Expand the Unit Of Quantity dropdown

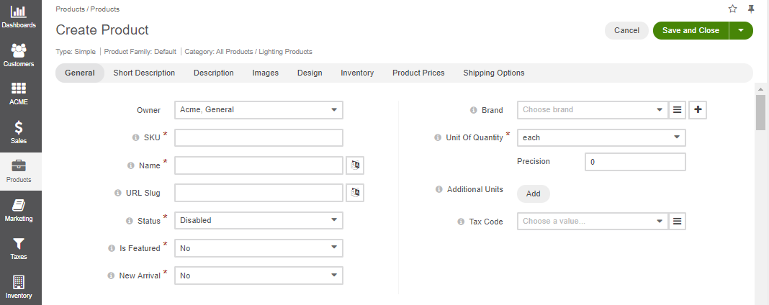click(x=601, y=137)
